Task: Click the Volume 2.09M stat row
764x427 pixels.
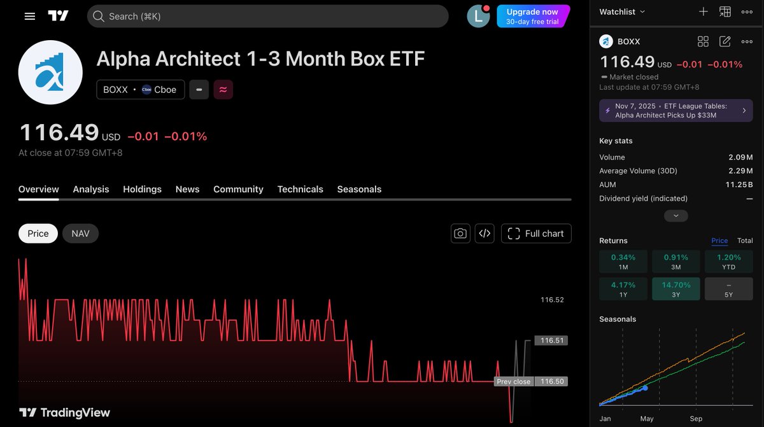Action: pos(676,157)
